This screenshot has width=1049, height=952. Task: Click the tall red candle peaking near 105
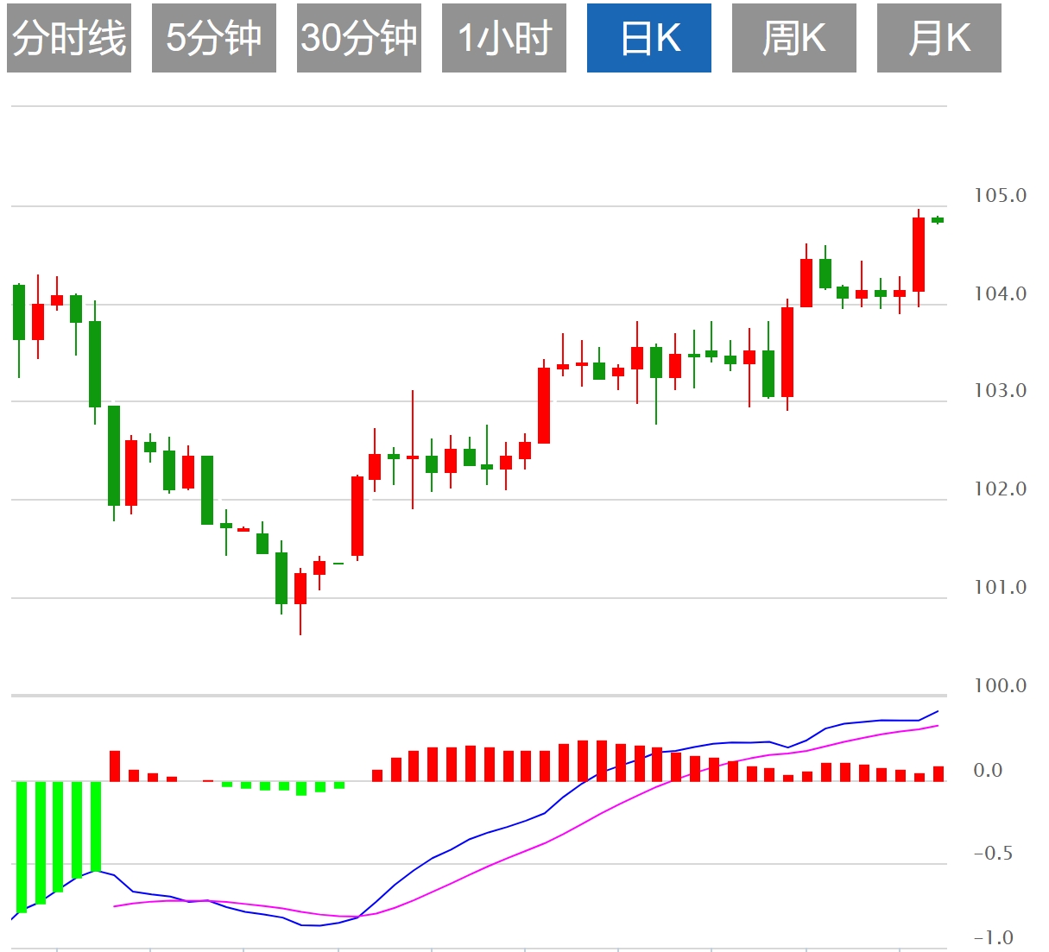[919, 255]
